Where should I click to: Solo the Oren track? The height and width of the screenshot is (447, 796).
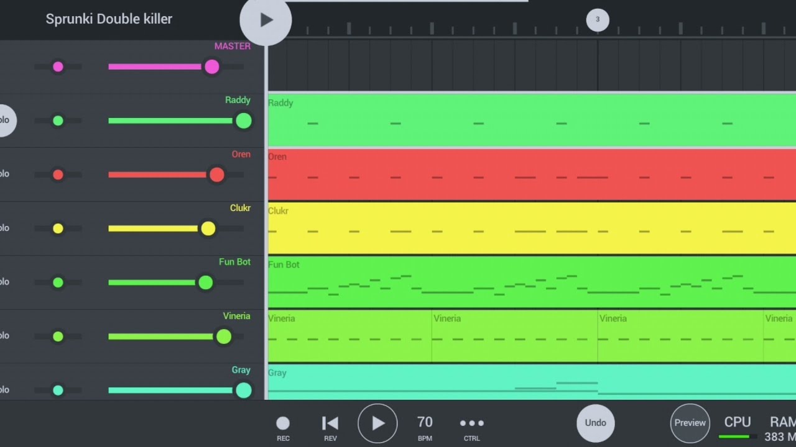tap(4, 174)
